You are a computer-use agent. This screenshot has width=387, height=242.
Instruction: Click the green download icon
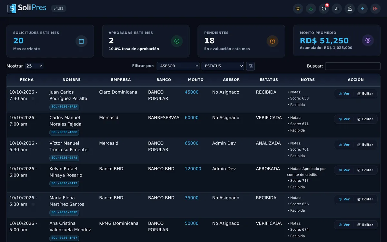[x=311, y=9]
